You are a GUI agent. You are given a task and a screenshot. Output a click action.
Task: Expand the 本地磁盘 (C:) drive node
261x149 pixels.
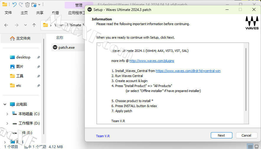7,114
